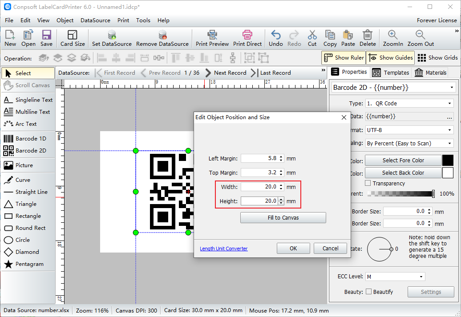461x317 pixels.
Task: Select the Round Rect shape tool
Action: pos(28,228)
